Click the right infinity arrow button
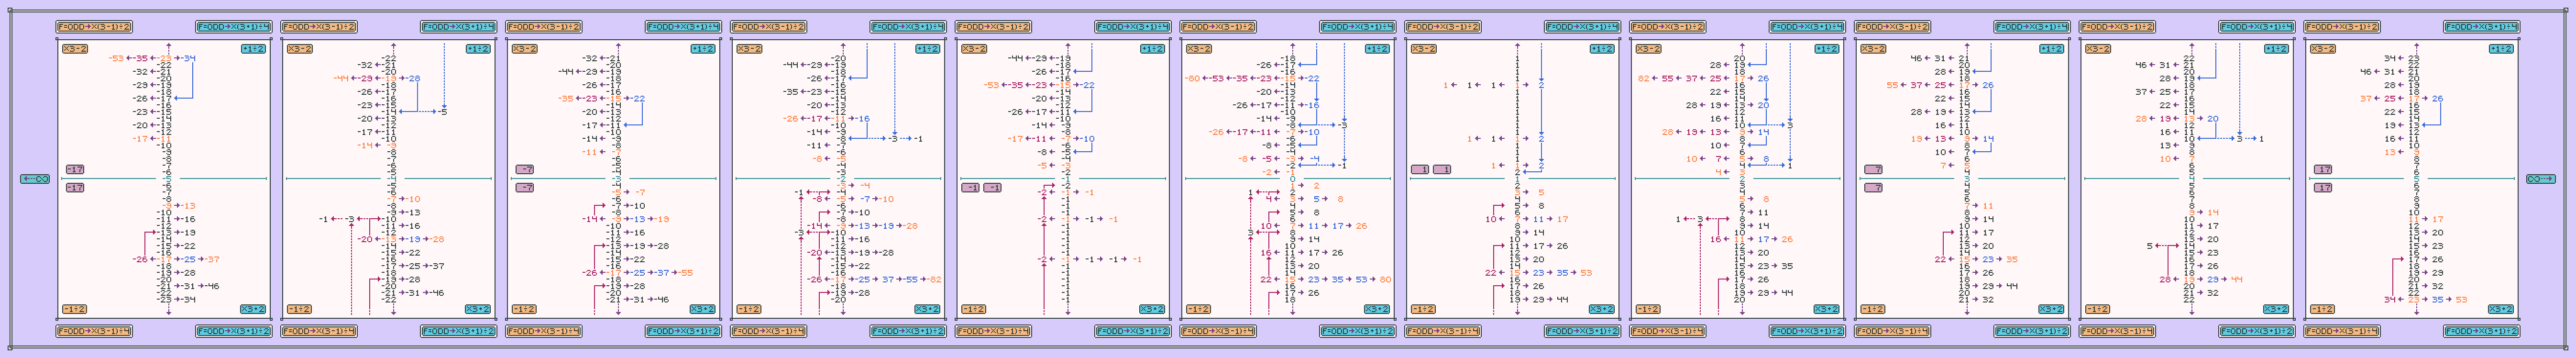The width and height of the screenshot is (2576, 358). (x=2540, y=179)
